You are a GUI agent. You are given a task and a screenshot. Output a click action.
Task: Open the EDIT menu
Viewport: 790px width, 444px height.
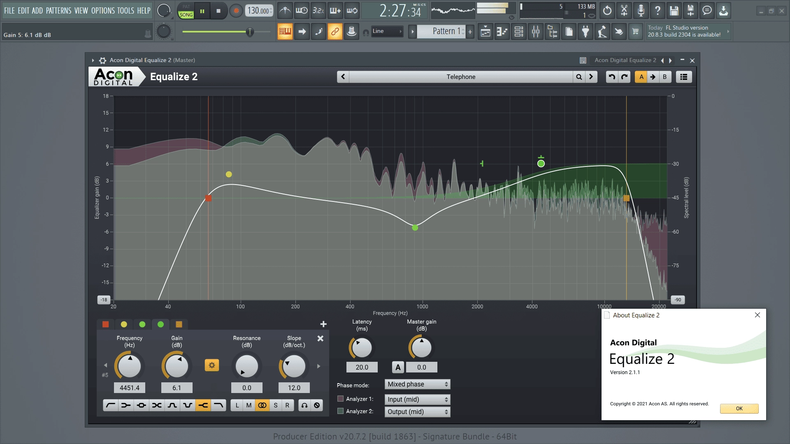coord(23,11)
